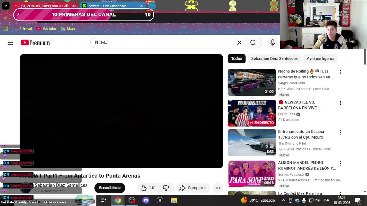Open a new browser tab with plus
The width and height of the screenshot is (367, 206).
coord(152,6)
